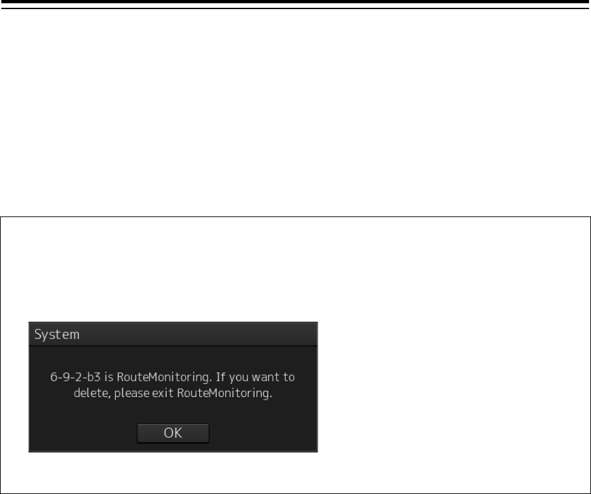The width and height of the screenshot is (591, 494).
Task: Click the OK button in System dialog
Action: point(172,433)
